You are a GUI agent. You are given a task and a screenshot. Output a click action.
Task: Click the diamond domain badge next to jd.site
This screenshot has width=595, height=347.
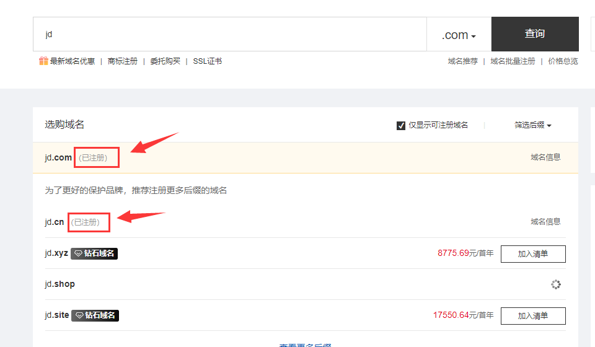[x=95, y=315]
